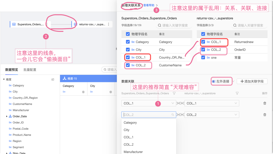Image resolution: width=273 pixels, height=154 pixels.
Task: Toggle select-all checkbox in returns-csv field table
Action: pyautogui.click(x=203, y=34)
